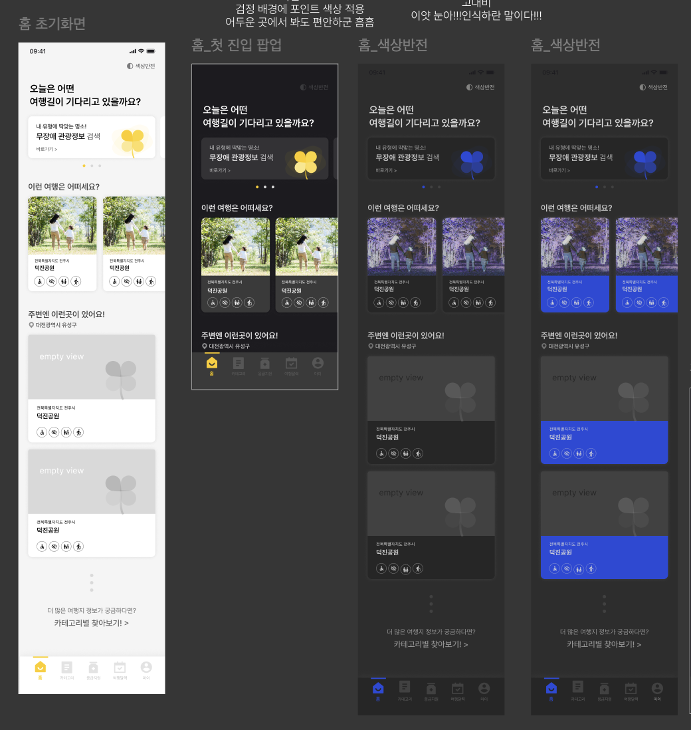Tap blue 홈 icon in blue-card 홈_색상반전 frame
The height and width of the screenshot is (730, 691).
(551, 687)
